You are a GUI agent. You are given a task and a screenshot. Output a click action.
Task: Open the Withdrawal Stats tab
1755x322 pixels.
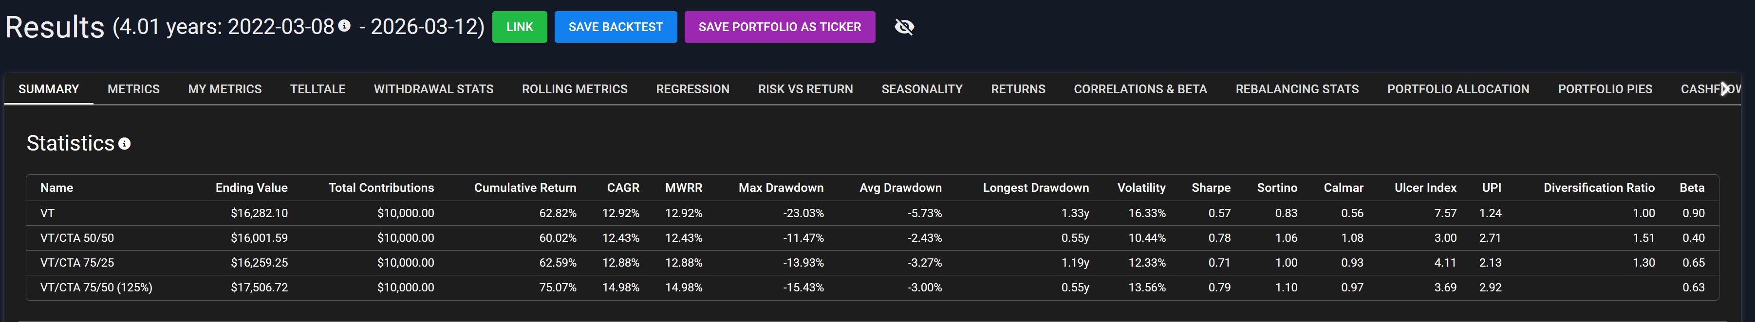[x=433, y=89]
